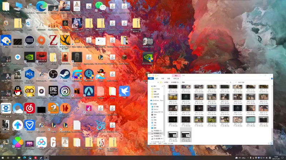Select the NVIDIA 472.12 driver installer icon
Image resolution: width=286 pixels, height=160 pixels.
point(148,57)
